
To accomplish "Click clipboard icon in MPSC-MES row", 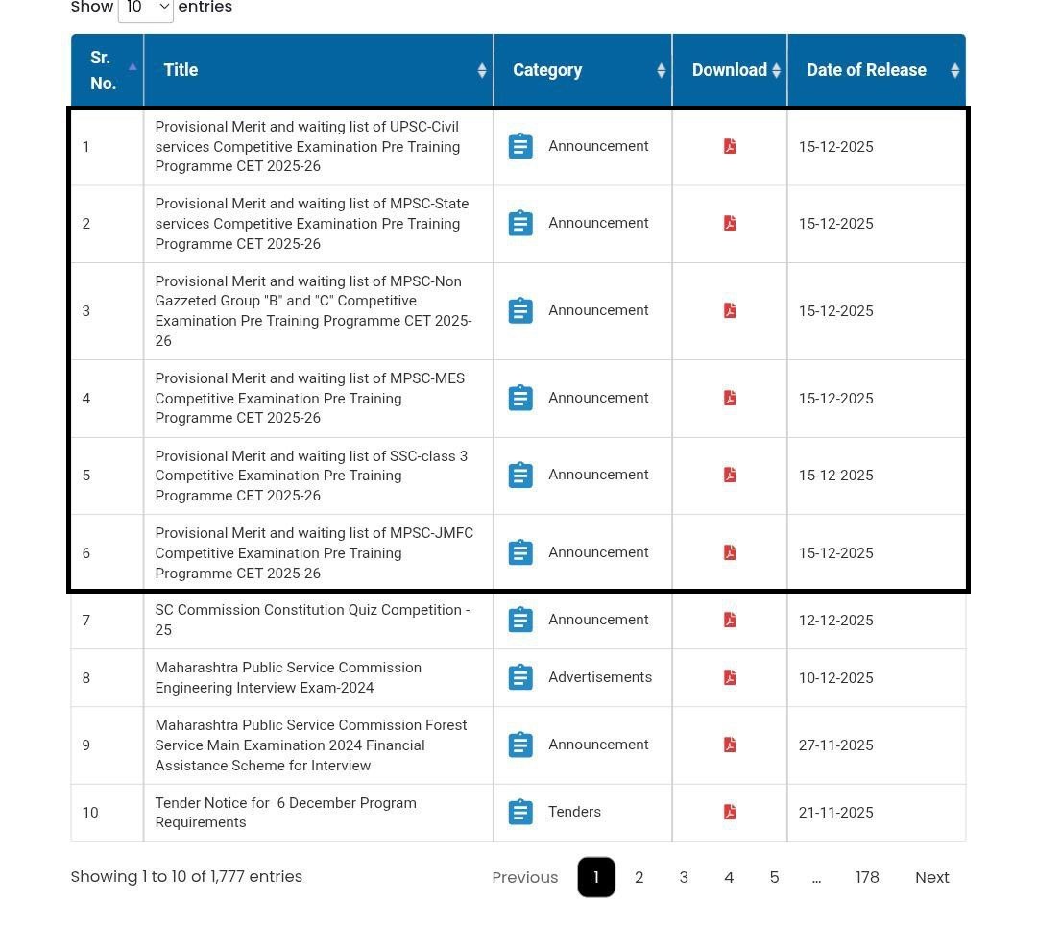I will 520,398.
